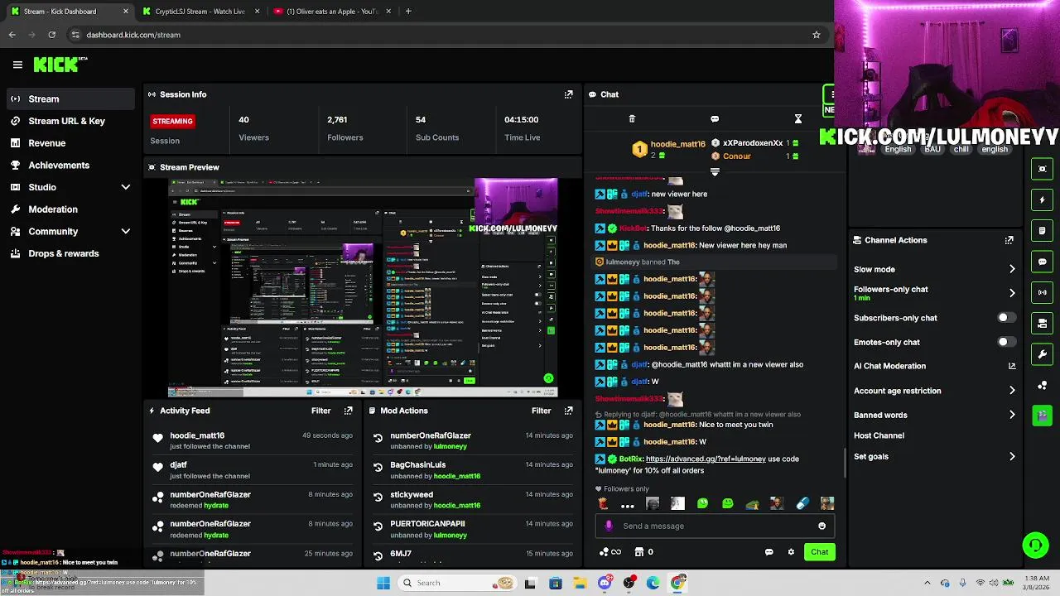This screenshot has width=1060, height=596.
Task: Click the trash icon in chat header
Action: 632,119
